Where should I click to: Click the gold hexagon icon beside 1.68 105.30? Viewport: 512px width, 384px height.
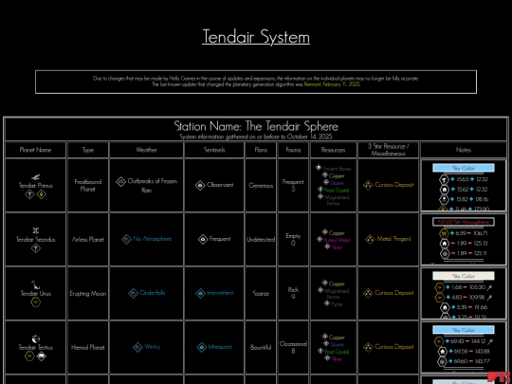(440, 287)
